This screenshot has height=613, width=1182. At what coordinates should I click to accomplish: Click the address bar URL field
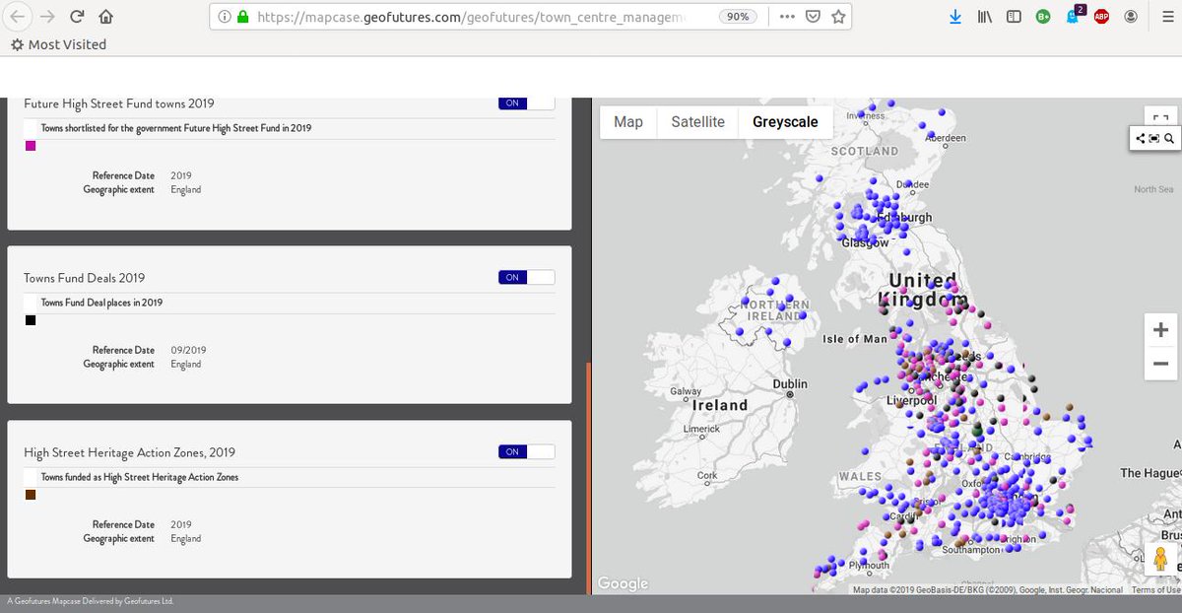(469, 17)
